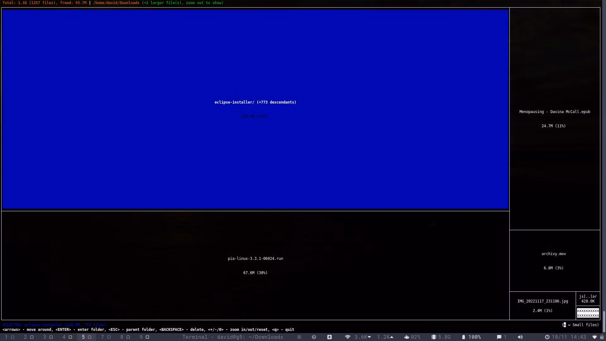This screenshot has width=606, height=341.
Task: Select the IMG_20221117_231106.jpg block
Action: (543, 306)
